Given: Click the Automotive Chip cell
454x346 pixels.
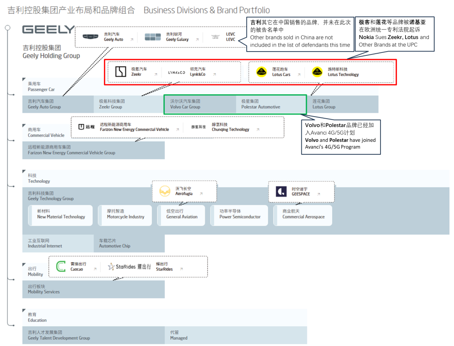Looking at the screenshot, I should pos(129,244).
